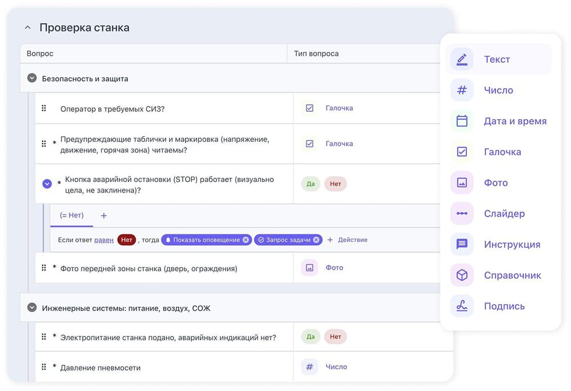Click 'Число' type label for 'Давление пневмосети'
Image resolution: width=571 pixels, height=391 pixels.
[x=336, y=367]
